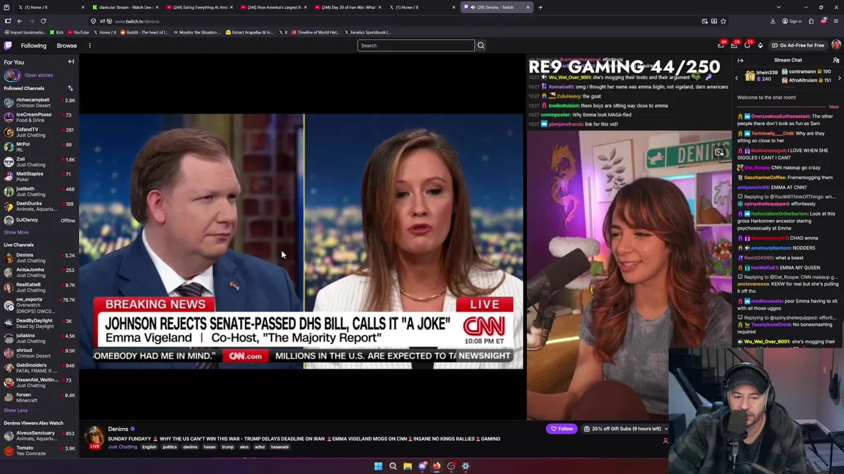Open Discord from the taskbar

click(x=422, y=466)
